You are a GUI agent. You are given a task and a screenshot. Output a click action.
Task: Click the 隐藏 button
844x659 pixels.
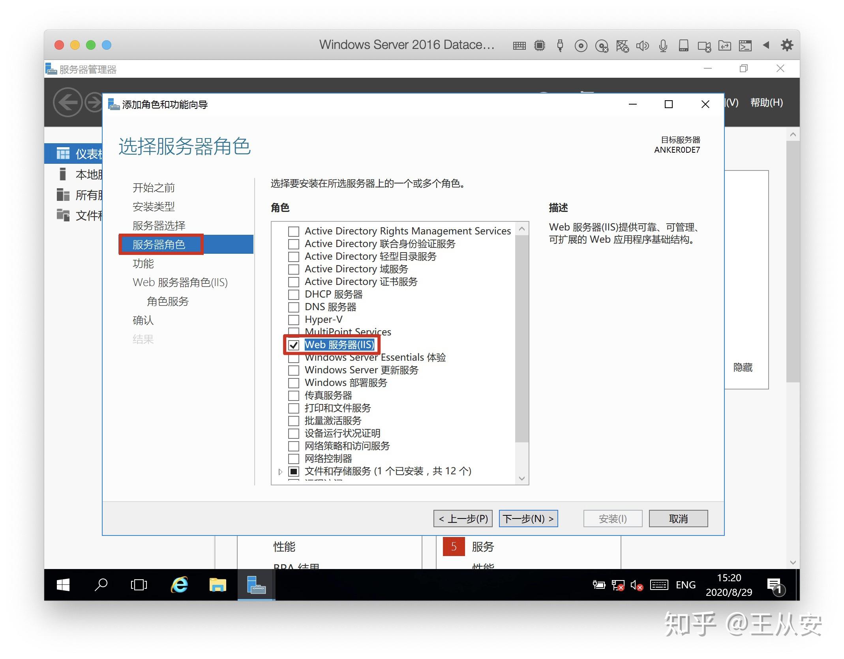coord(743,368)
